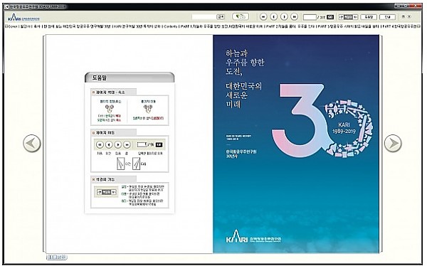Open the PART 4 chapter link
This screenshot has width=427, height=266.
400,26
